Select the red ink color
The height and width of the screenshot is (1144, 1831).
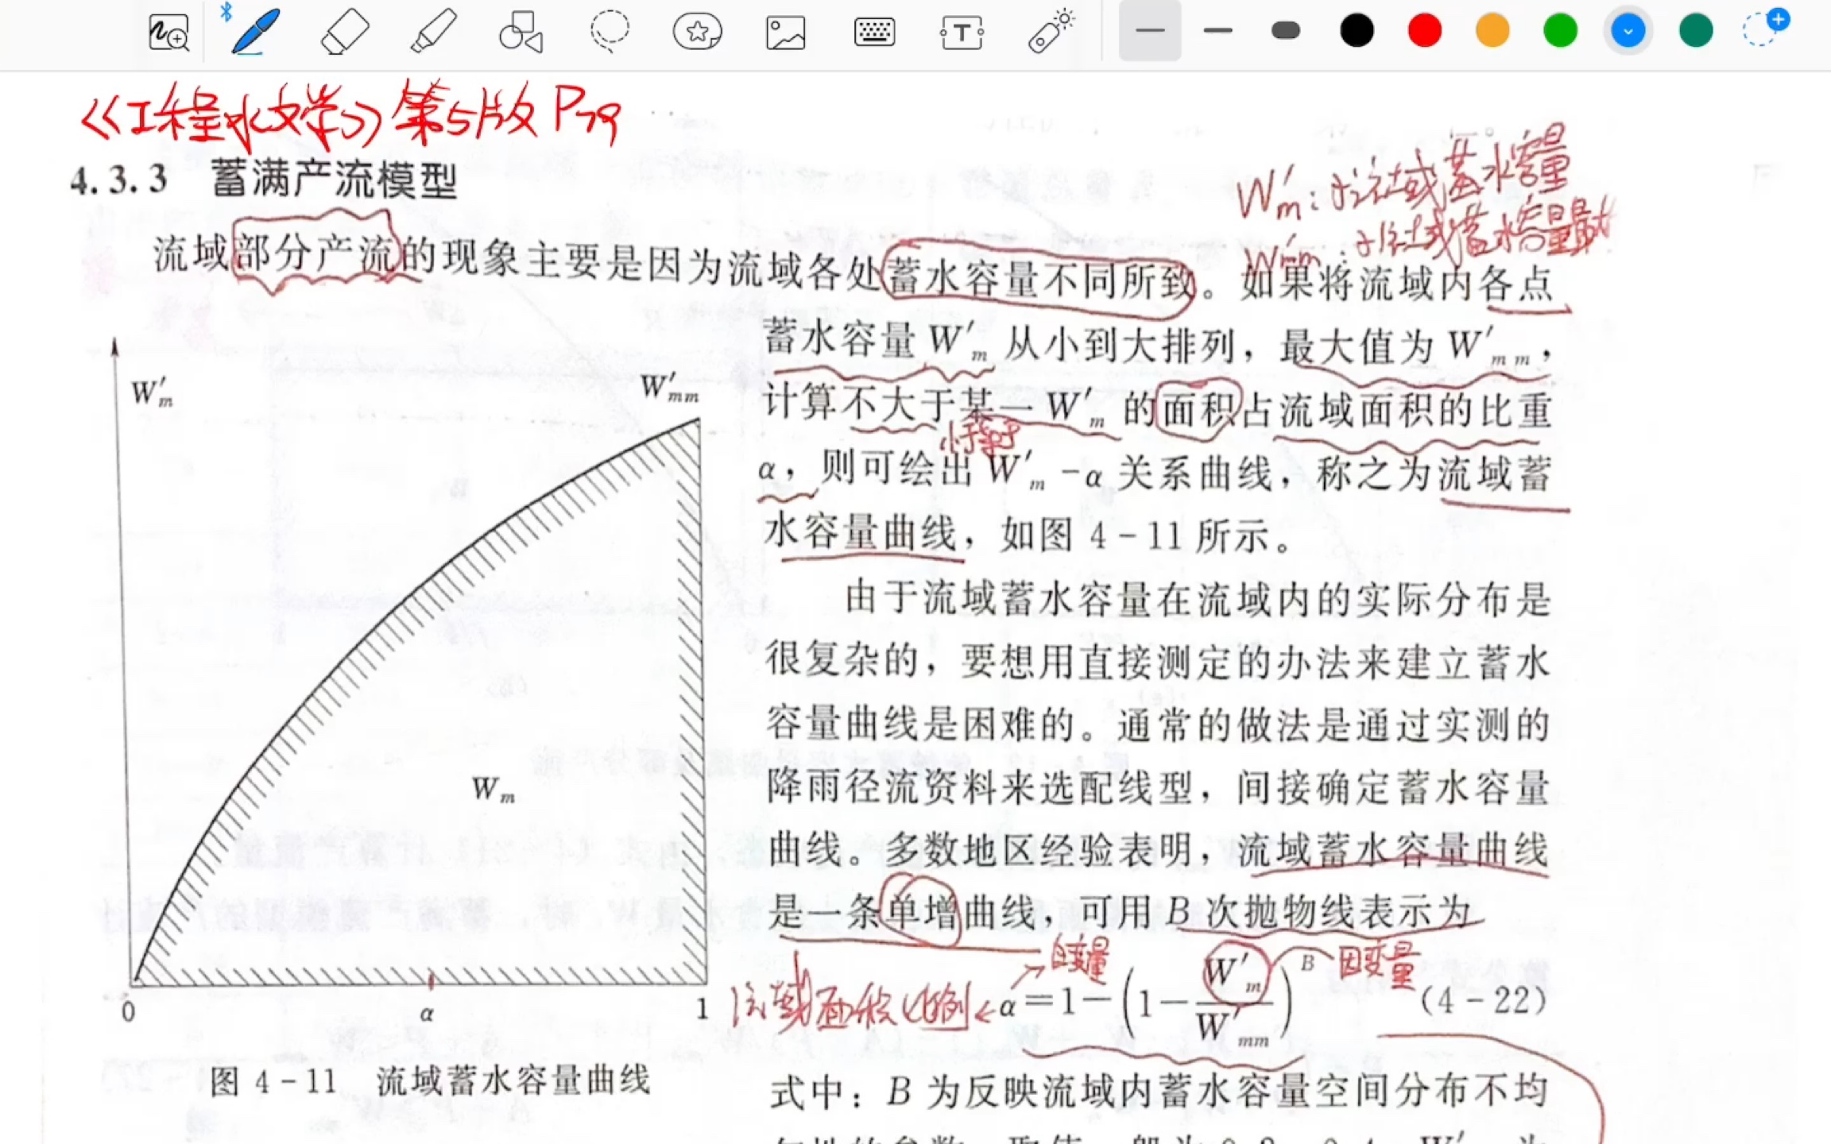tap(1424, 30)
